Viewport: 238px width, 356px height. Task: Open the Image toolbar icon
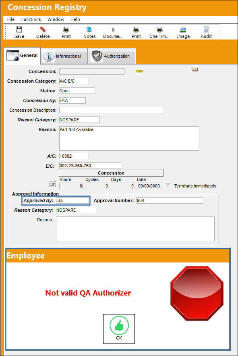(183, 30)
